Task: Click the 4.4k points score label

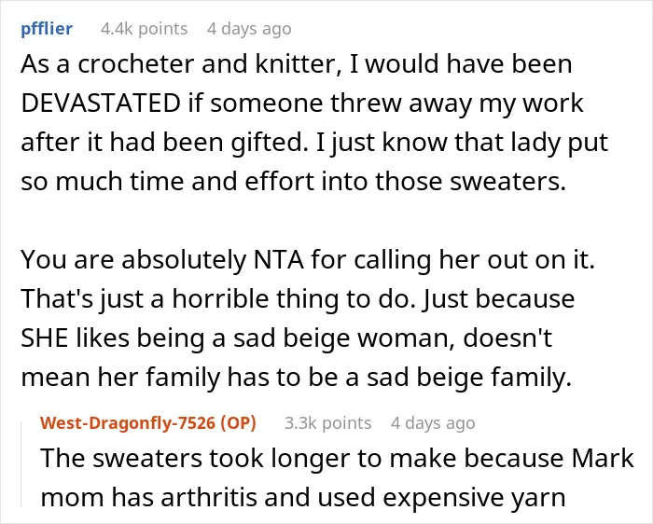Action: [144, 29]
